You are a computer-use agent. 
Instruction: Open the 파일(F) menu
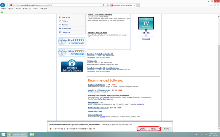pos(4,9)
